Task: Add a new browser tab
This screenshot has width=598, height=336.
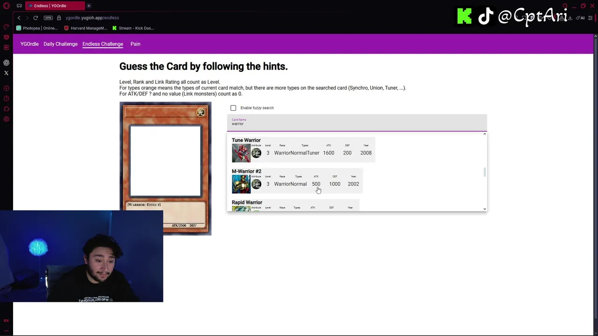Action: click(x=88, y=6)
